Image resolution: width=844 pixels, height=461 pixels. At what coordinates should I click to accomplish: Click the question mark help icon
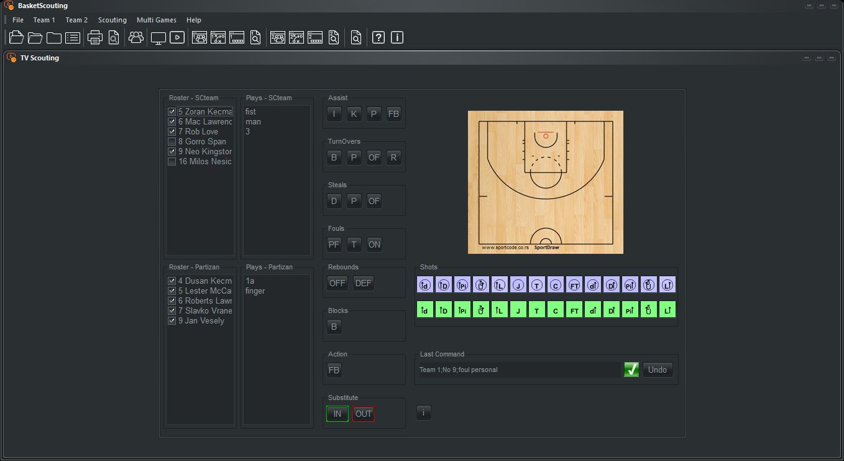(378, 37)
